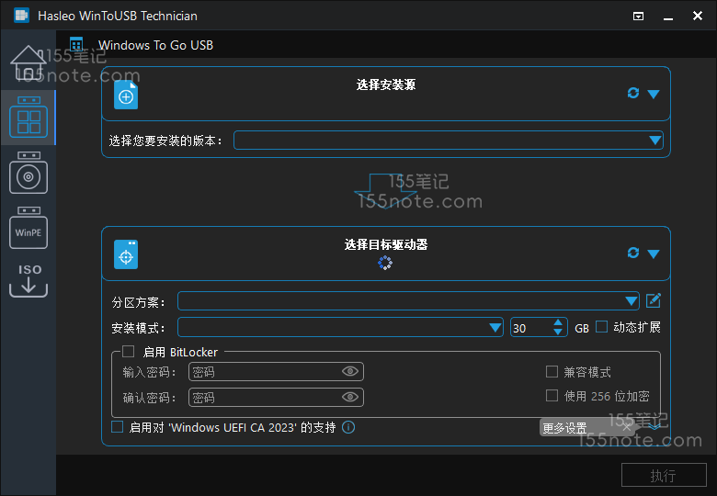Select Windows To Go USB sidebar icon

click(x=28, y=118)
